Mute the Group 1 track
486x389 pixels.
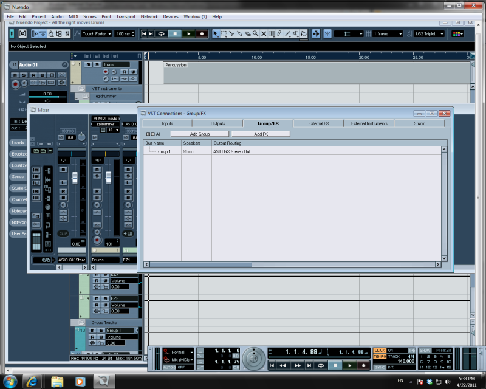click(92, 331)
